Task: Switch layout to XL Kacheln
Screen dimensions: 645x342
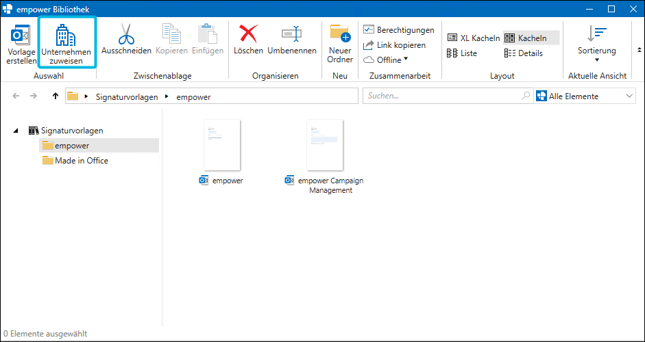Action: (474, 38)
